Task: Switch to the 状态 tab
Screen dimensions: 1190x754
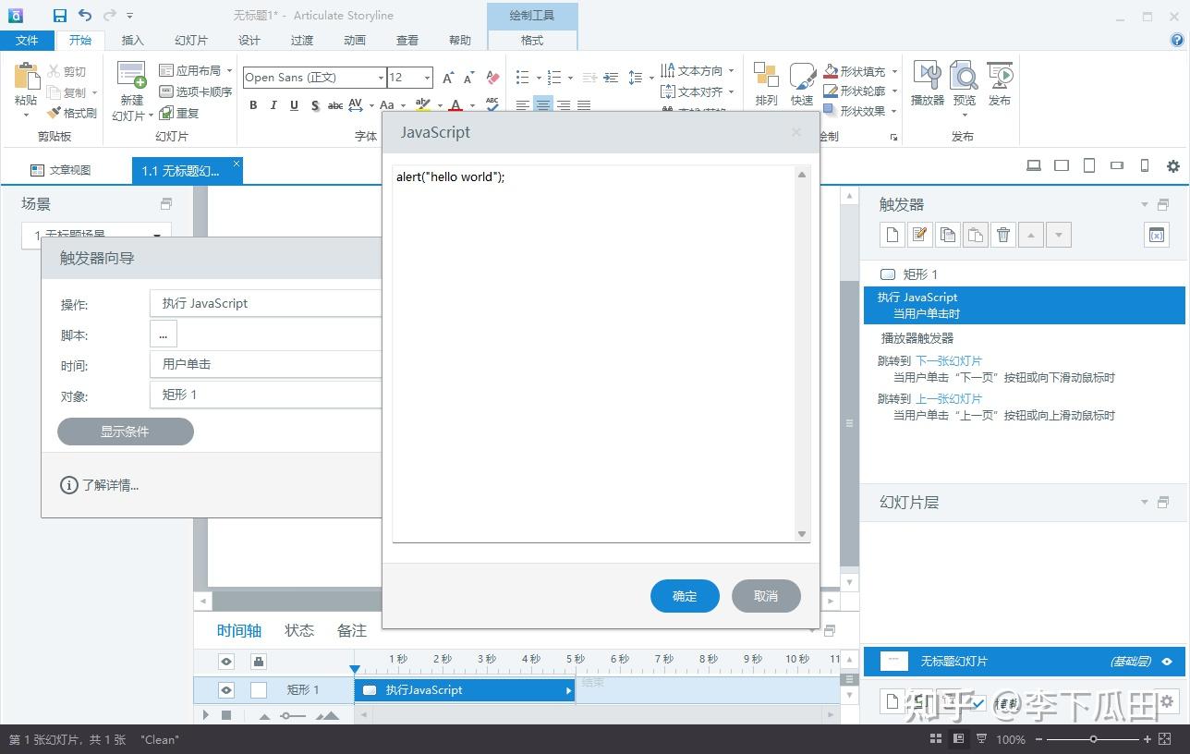Action: [299, 630]
